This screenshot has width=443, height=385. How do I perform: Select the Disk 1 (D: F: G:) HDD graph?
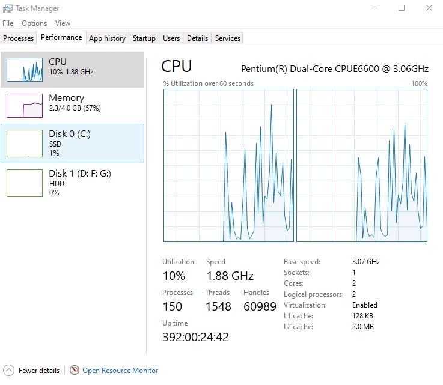[x=25, y=183]
